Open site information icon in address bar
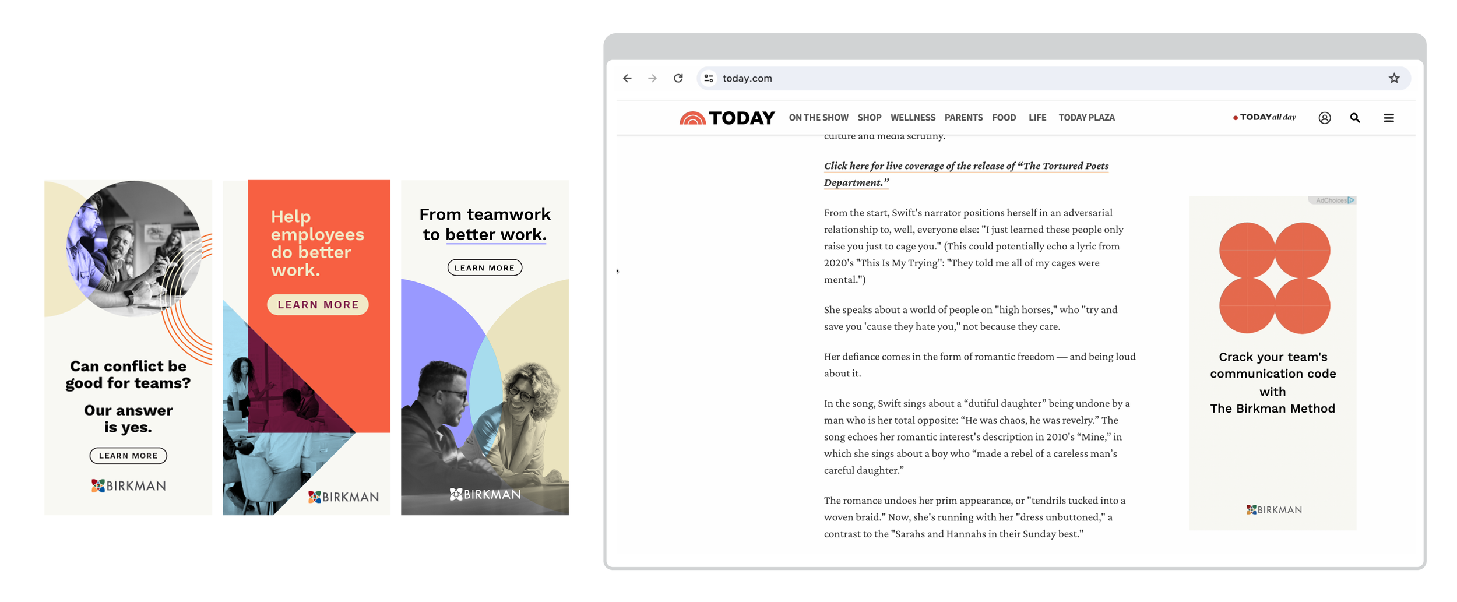 [x=708, y=78]
